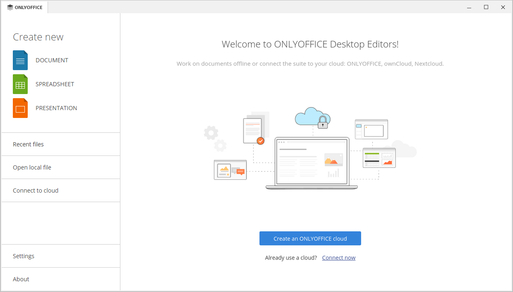Follow the Connect now link

click(x=339, y=258)
